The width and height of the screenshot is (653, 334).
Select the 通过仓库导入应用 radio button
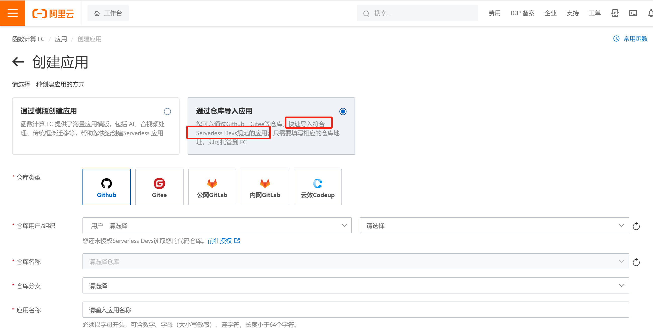[343, 112]
